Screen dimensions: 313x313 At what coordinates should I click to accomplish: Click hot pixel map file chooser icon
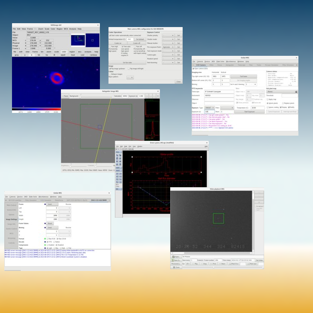point(296,92)
